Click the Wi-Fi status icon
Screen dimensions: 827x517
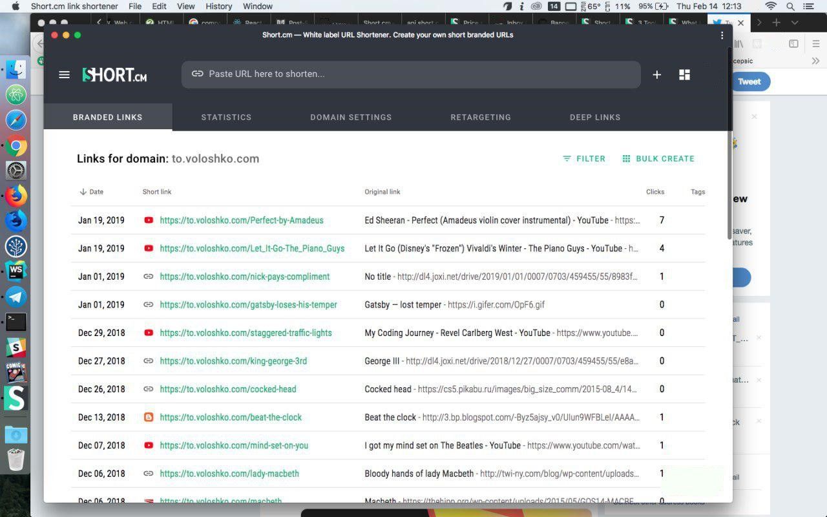pos(770,6)
